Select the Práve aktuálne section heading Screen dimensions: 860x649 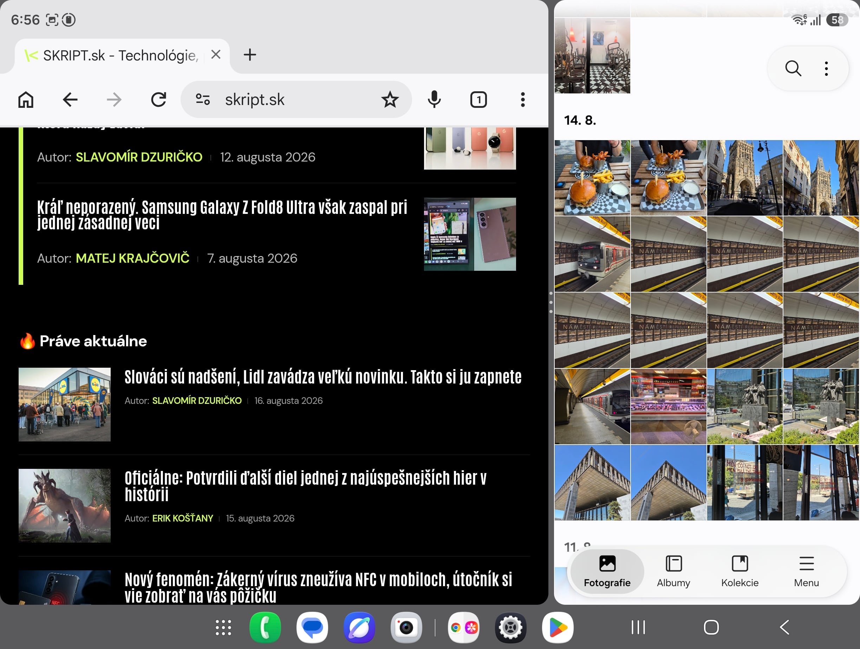coord(93,341)
